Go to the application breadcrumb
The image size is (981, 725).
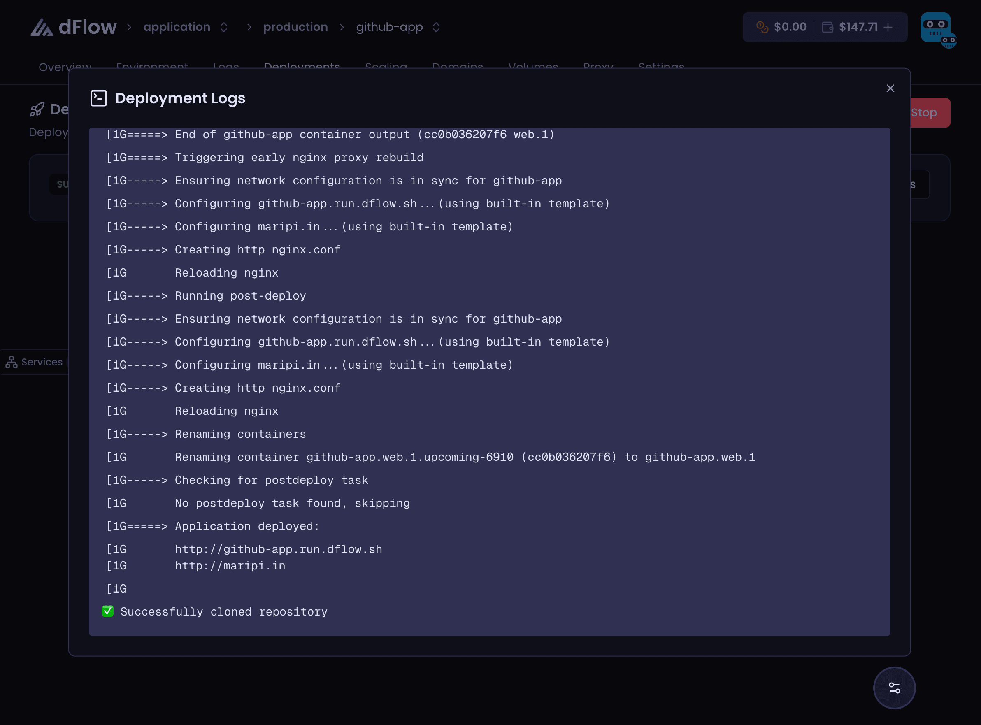tap(177, 27)
